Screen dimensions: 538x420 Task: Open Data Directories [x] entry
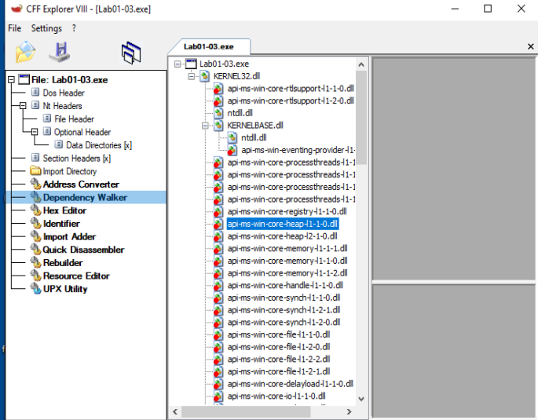pyautogui.click(x=99, y=145)
